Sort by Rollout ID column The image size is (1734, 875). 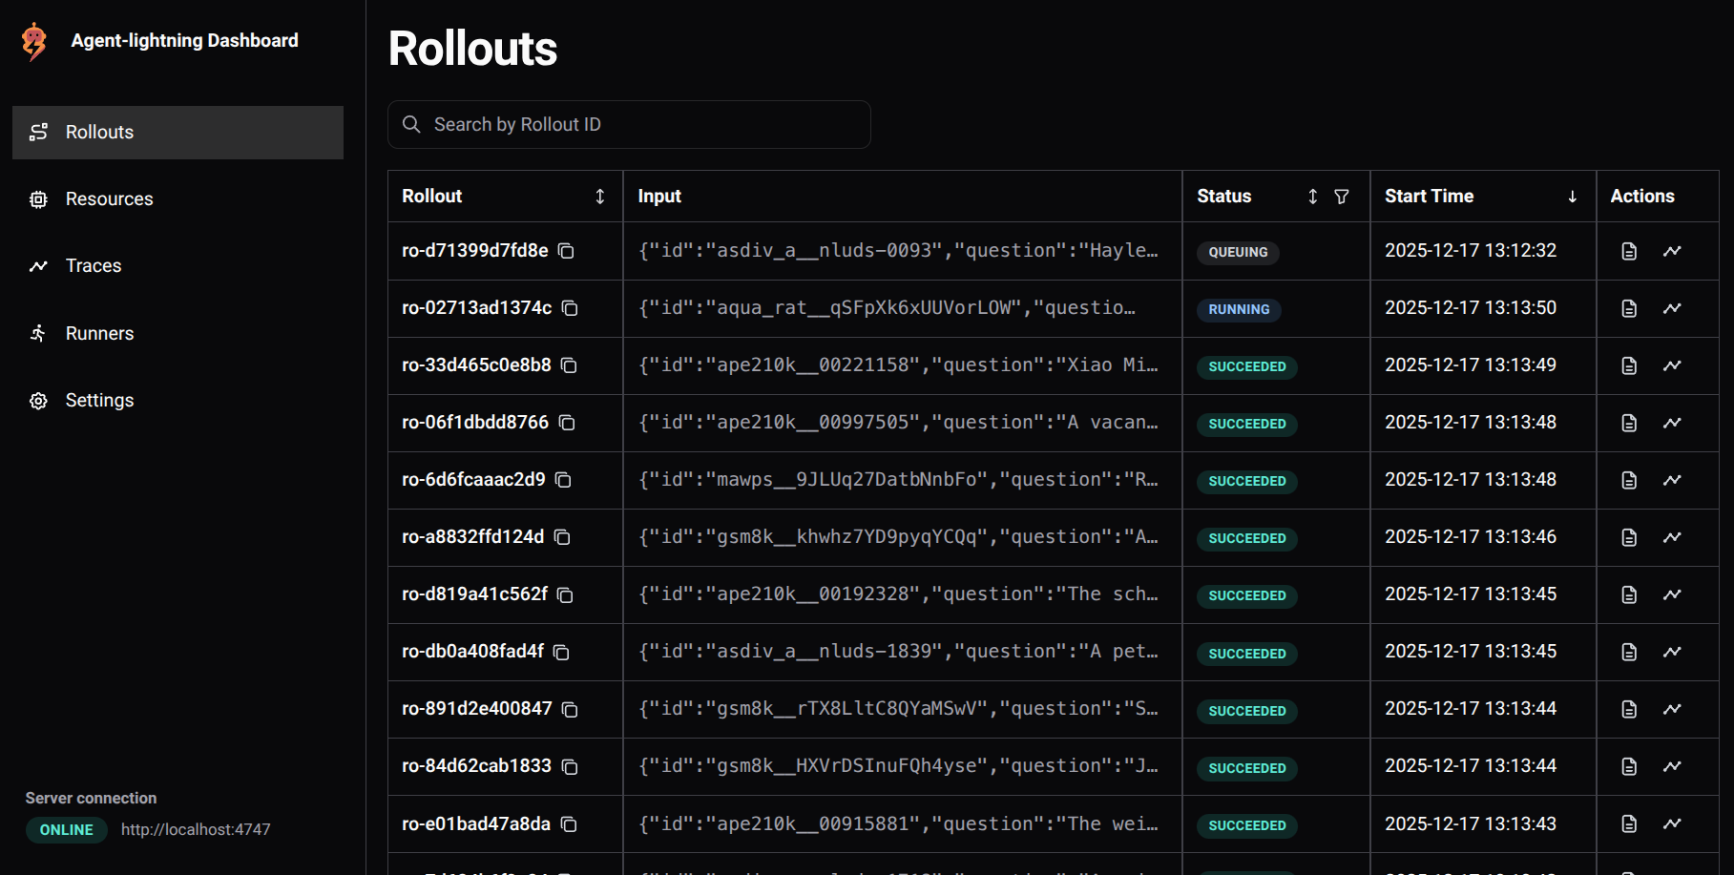[x=600, y=197]
